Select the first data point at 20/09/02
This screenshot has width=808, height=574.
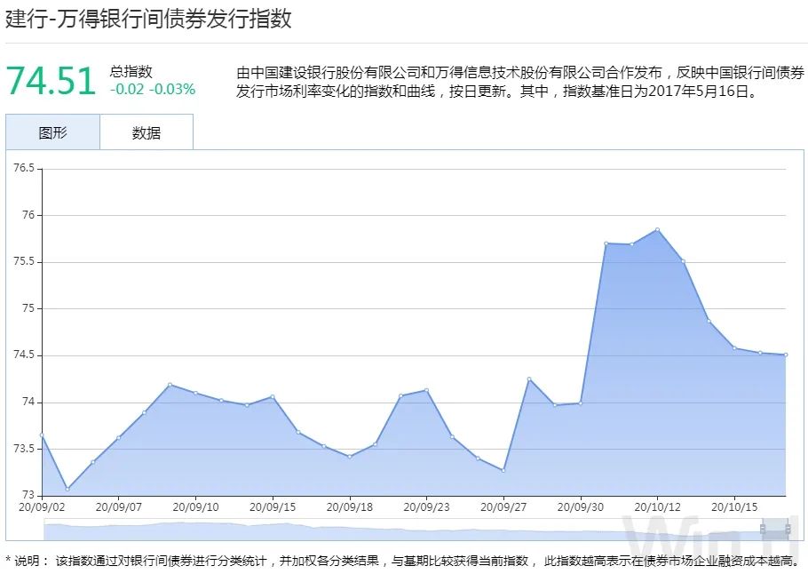coord(42,435)
